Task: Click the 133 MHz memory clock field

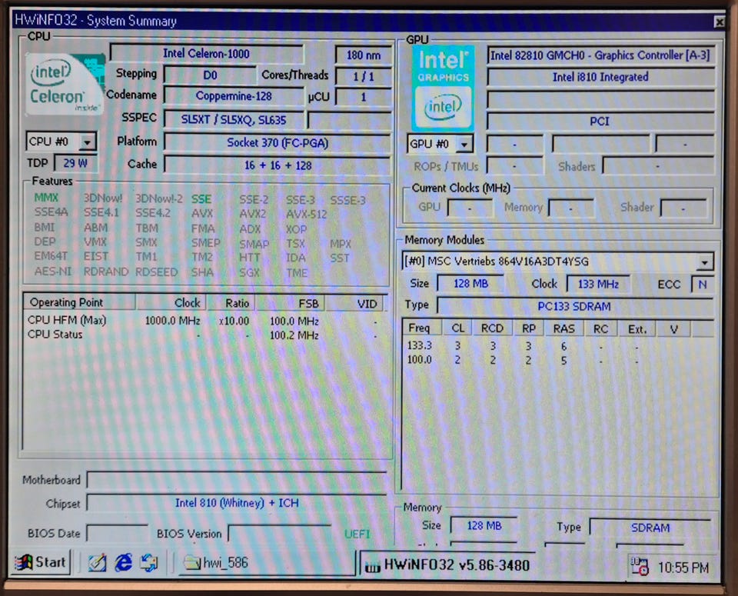Action: 598,284
